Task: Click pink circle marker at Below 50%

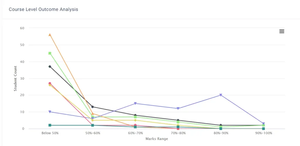Action: coord(50,83)
